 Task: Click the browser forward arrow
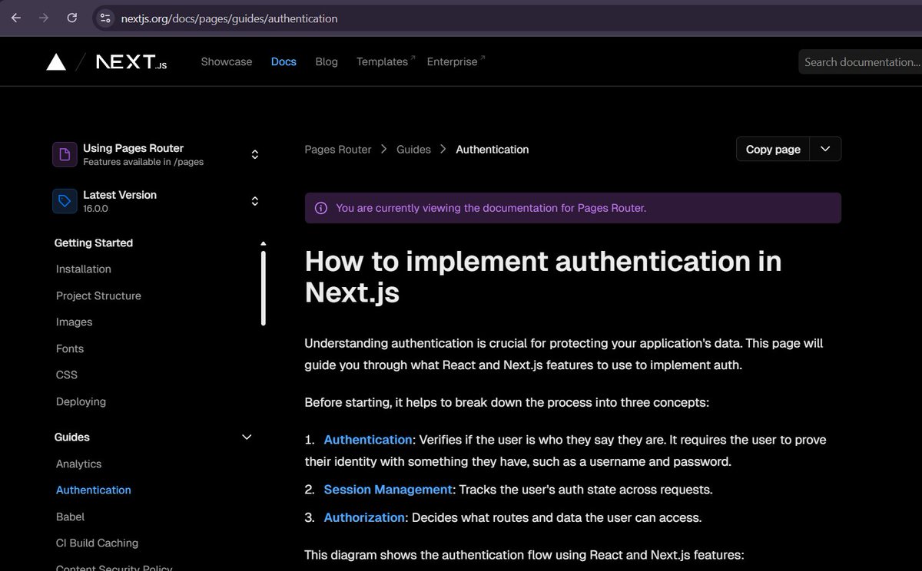pyautogui.click(x=44, y=18)
